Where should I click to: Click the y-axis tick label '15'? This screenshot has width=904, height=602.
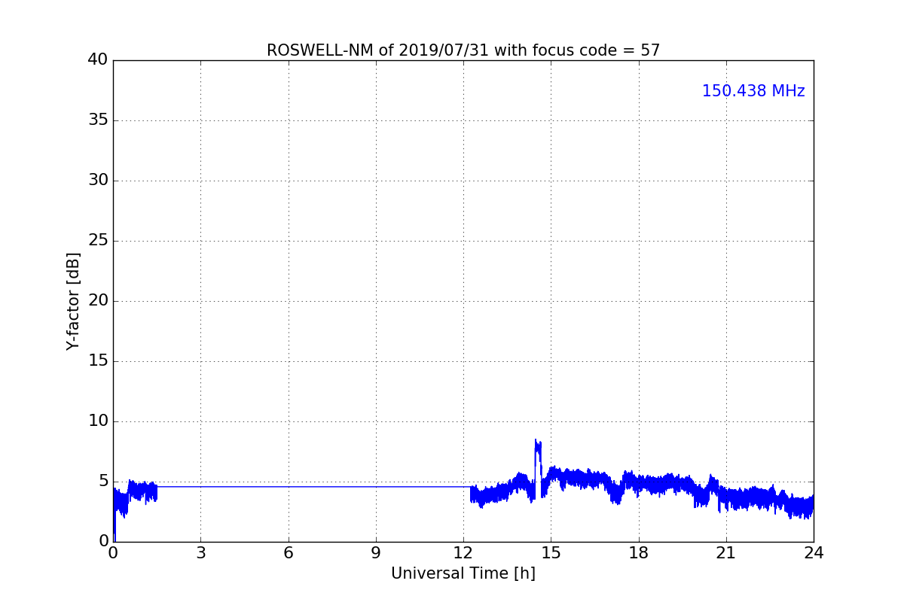click(x=98, y=361)
